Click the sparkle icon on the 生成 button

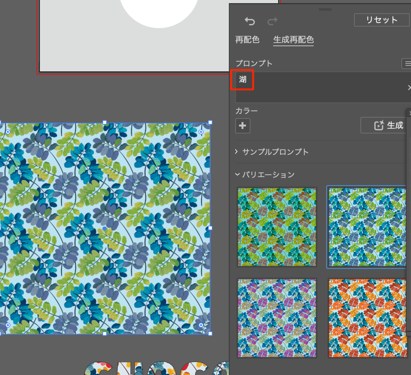(x=379, y=126)
